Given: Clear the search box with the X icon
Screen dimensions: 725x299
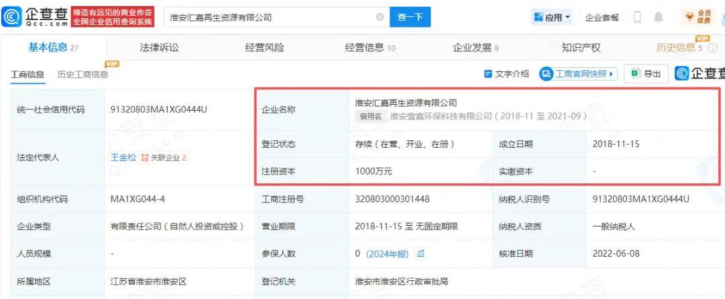Looking at the screenshot, I should tap(380, 17).
